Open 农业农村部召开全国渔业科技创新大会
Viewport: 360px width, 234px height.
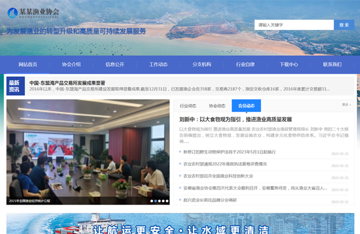pyautogui.click(x=218, y=176)
